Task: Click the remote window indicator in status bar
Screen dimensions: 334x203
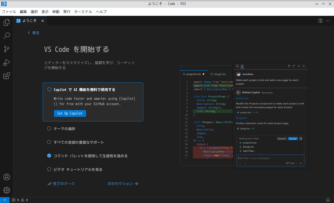Action: 5,200
